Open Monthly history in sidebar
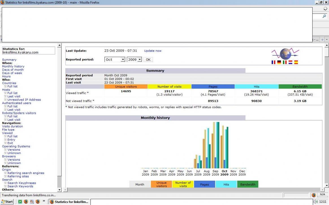Image resolution: width=329 pixels, height=205 pixels. [13, 67]
